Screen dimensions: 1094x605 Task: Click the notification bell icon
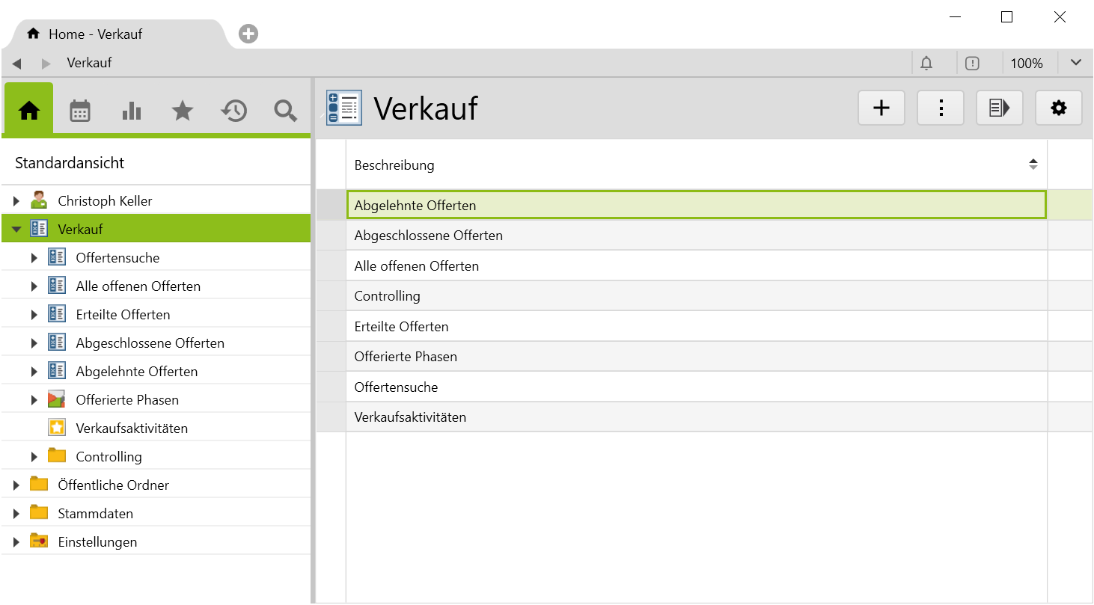click(926, 64)
